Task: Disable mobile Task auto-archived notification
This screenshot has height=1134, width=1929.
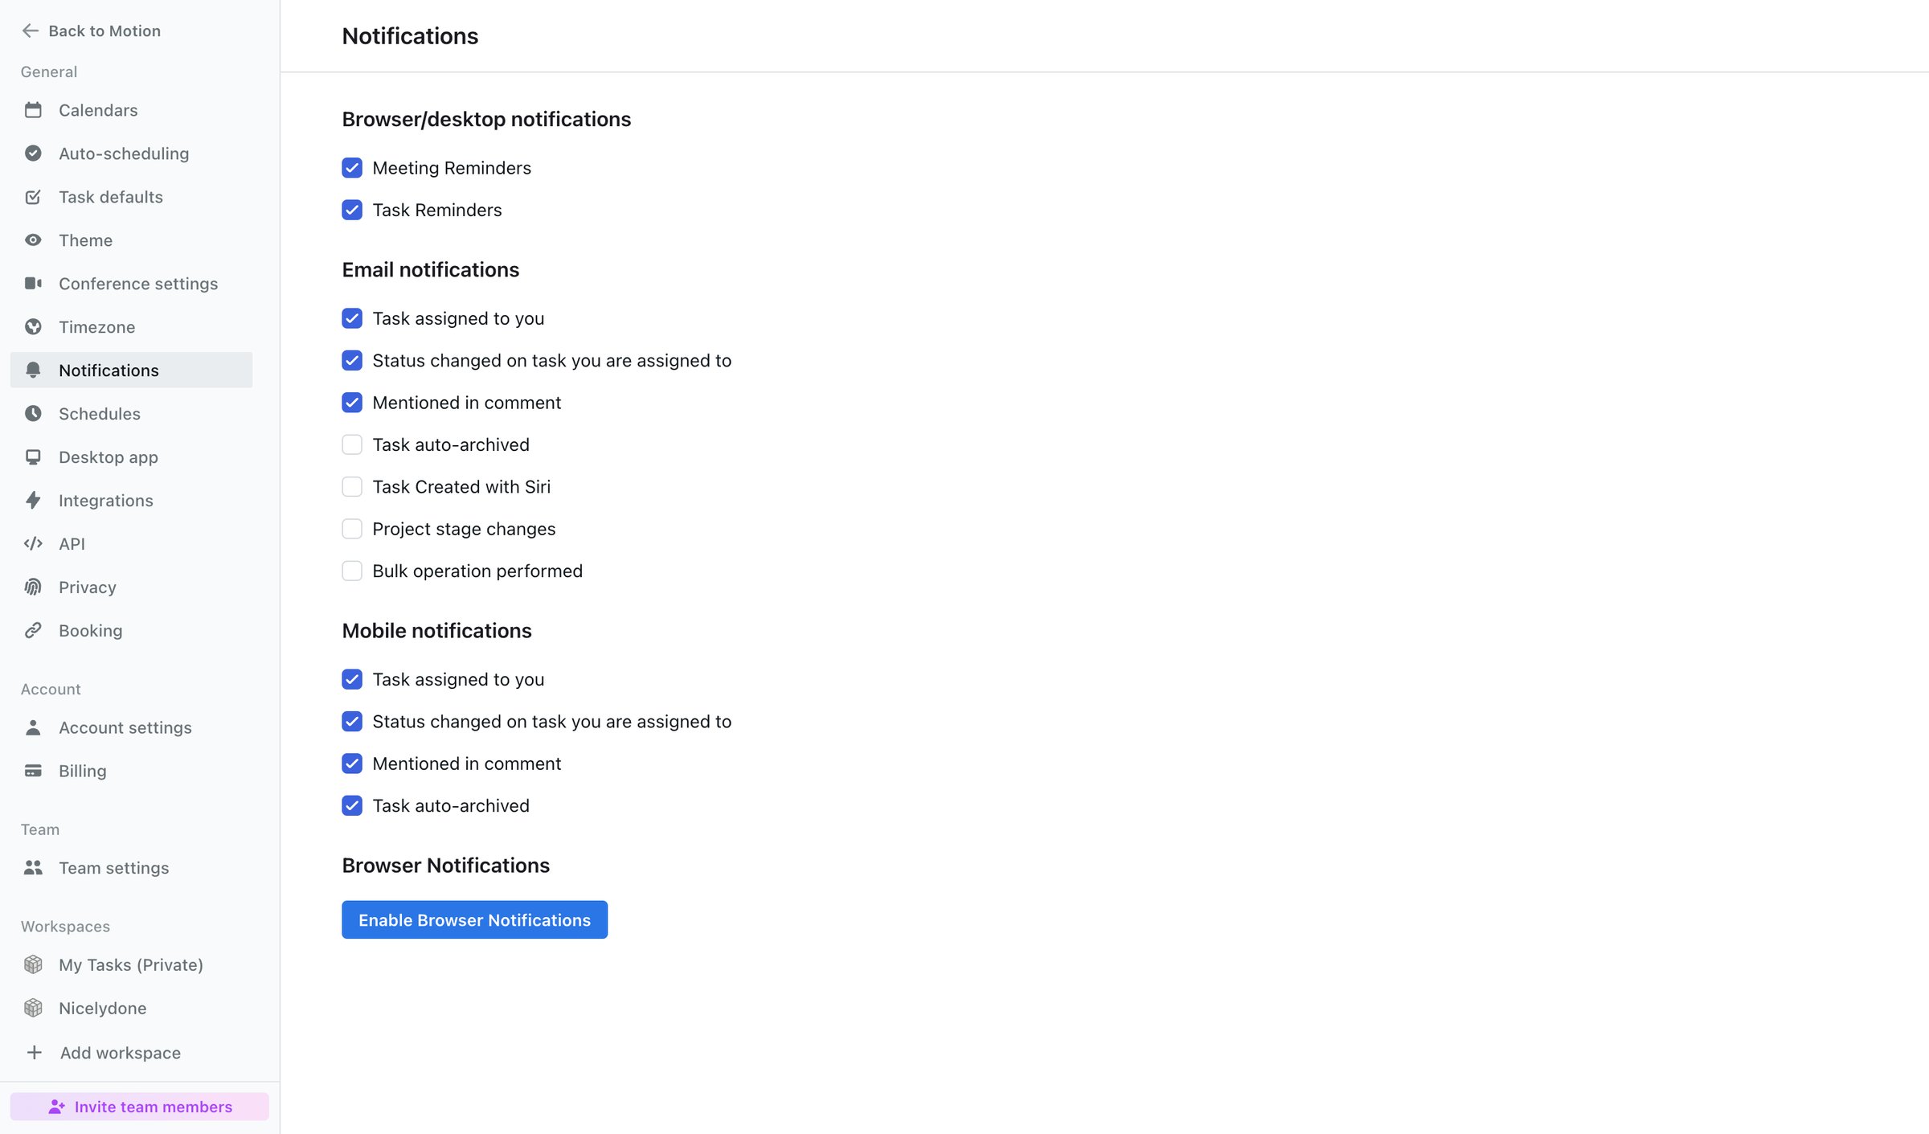Action: click(352, 806)
